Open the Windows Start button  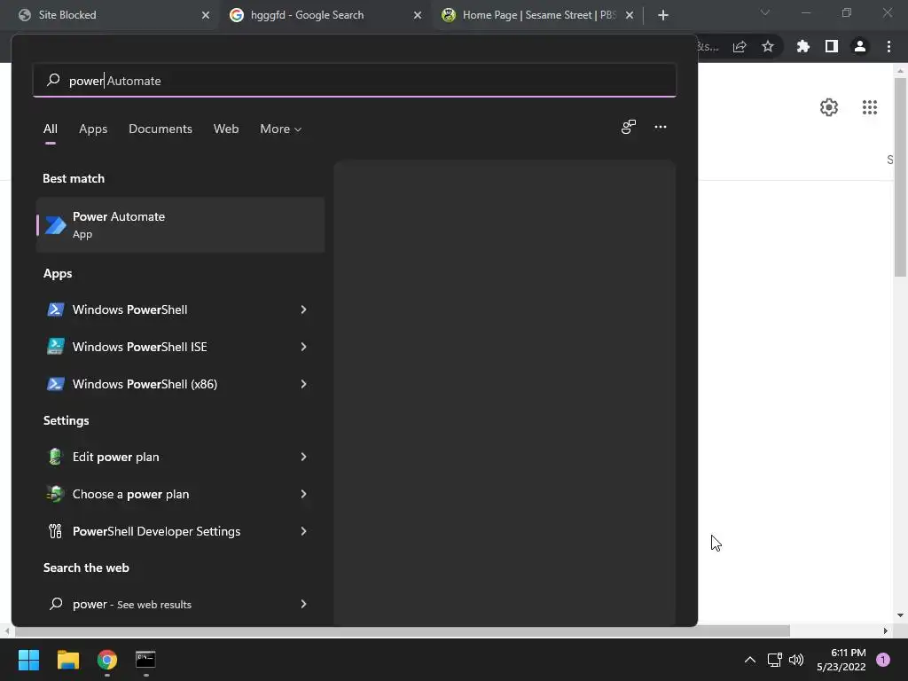pos(28,660)
